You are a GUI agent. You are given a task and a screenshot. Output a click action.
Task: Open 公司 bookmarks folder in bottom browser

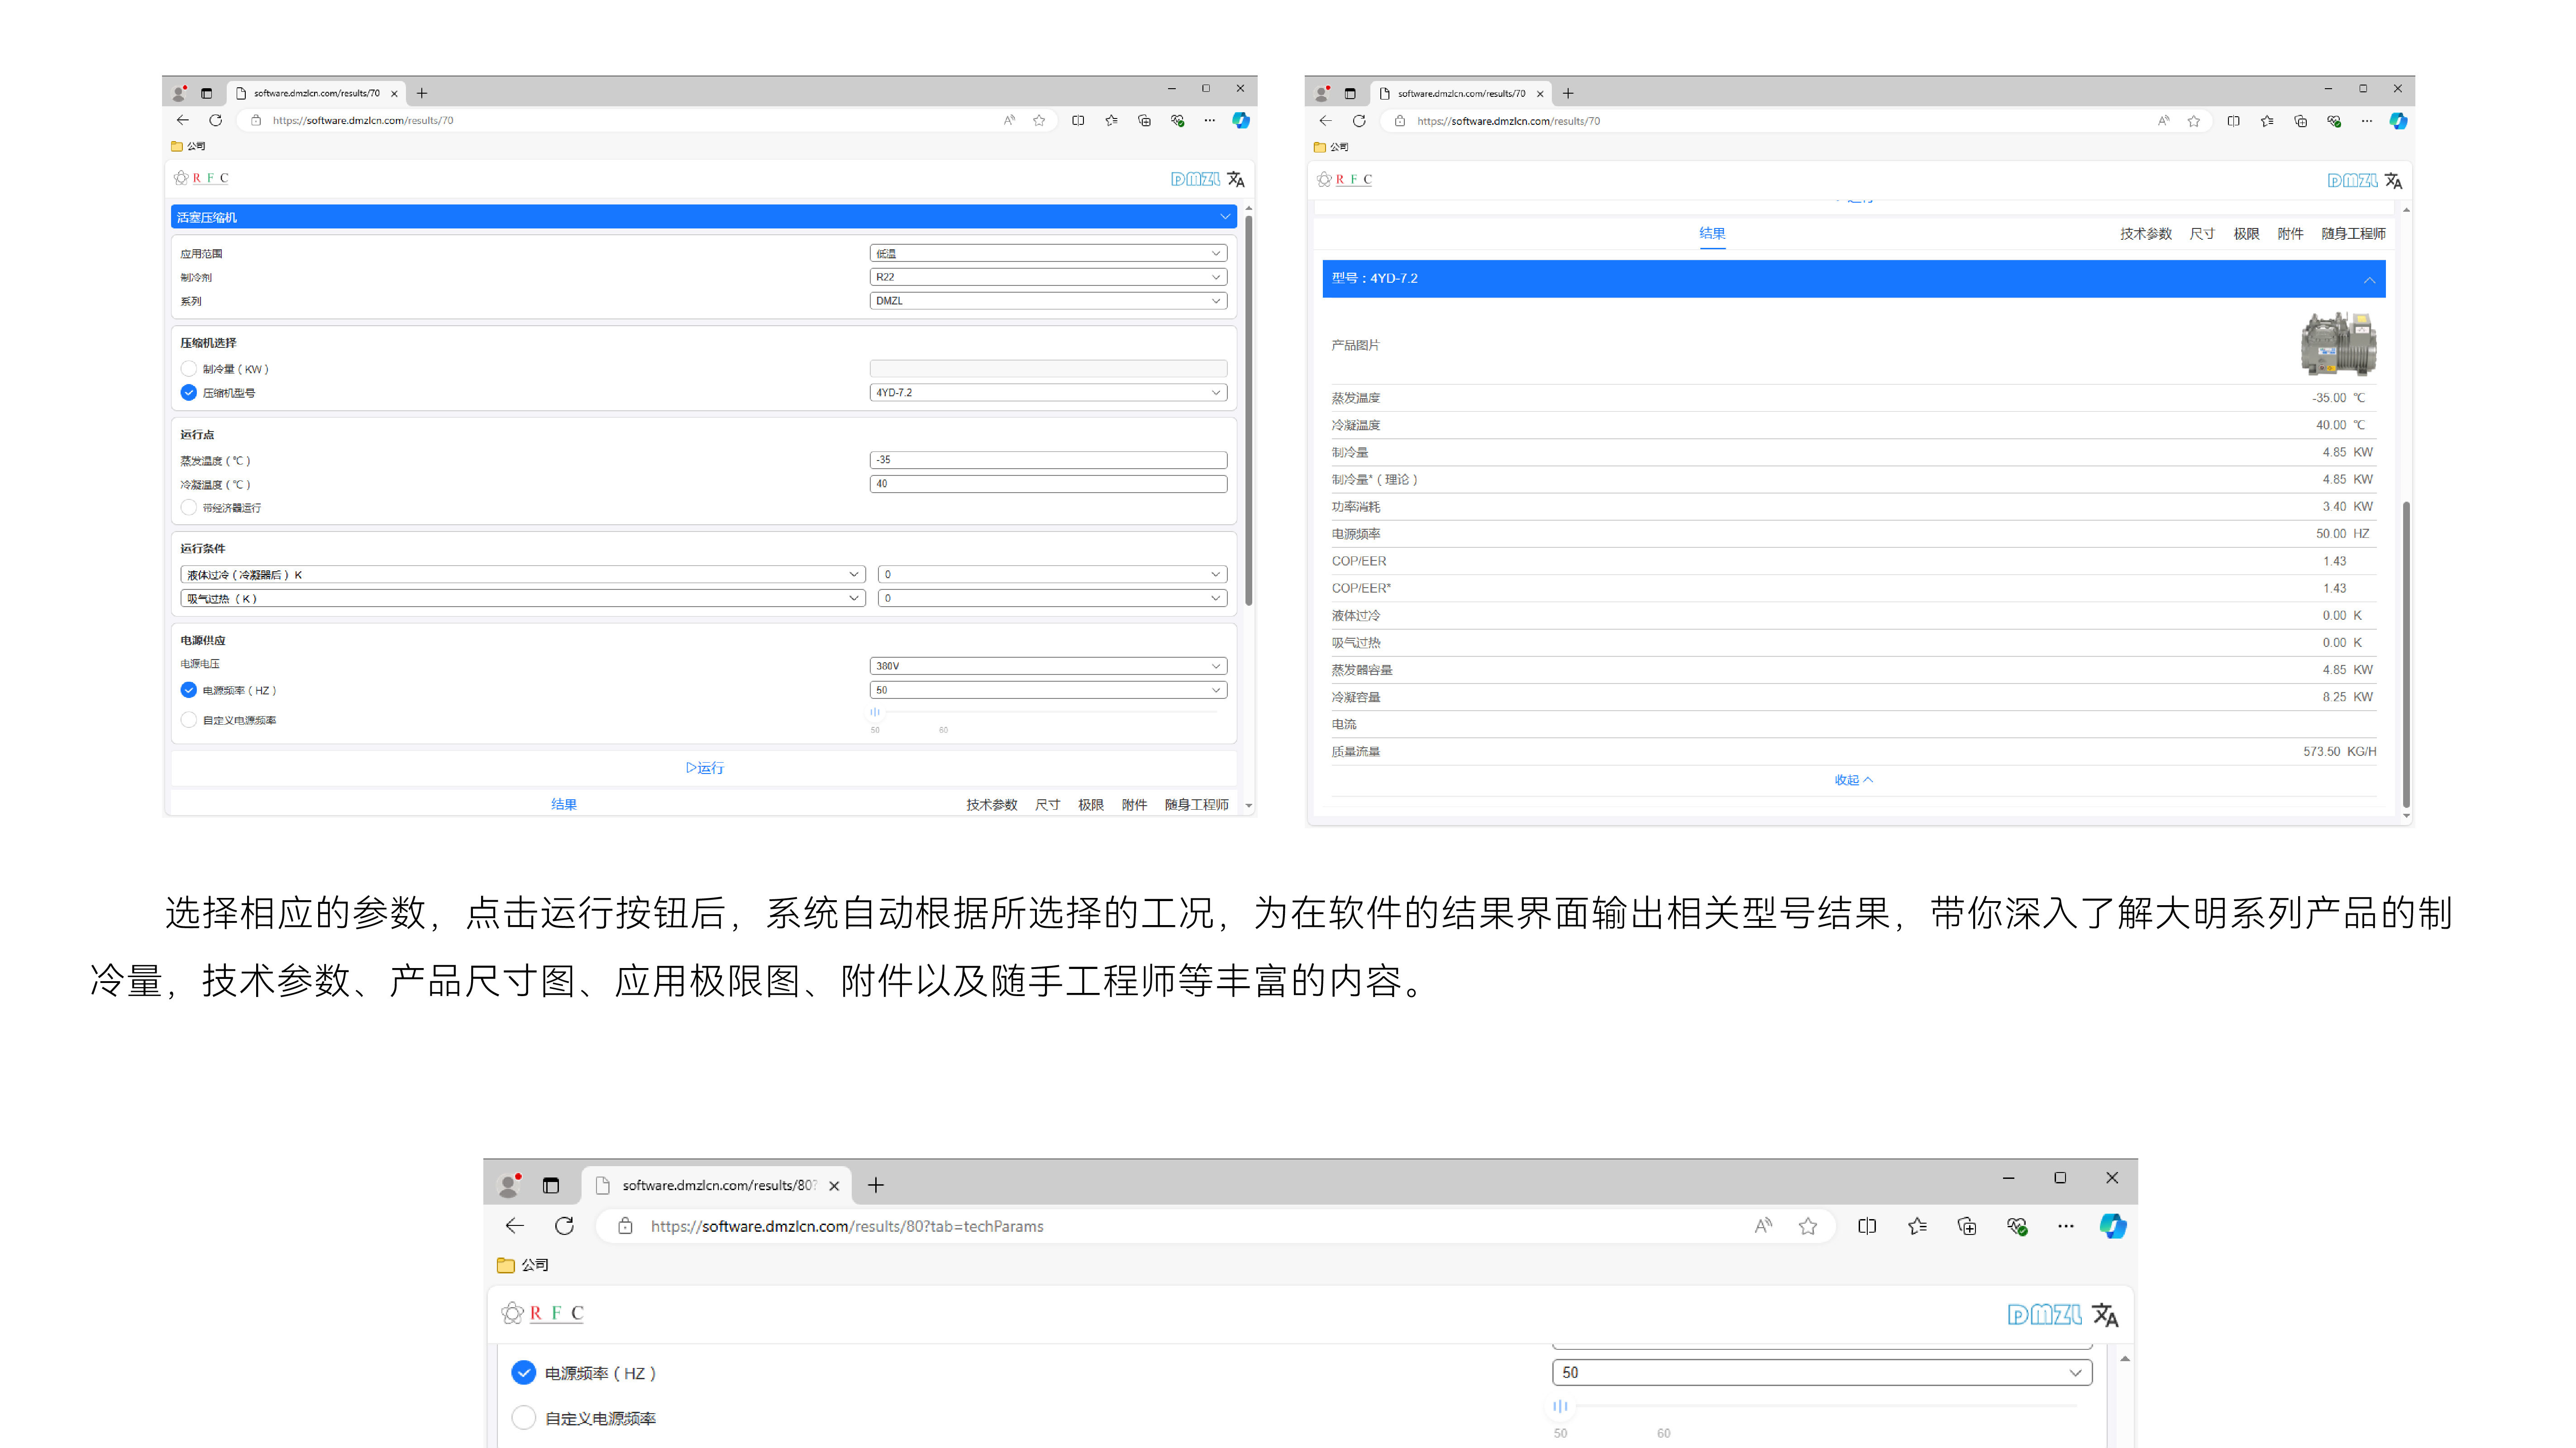[x=523, y=1265]
